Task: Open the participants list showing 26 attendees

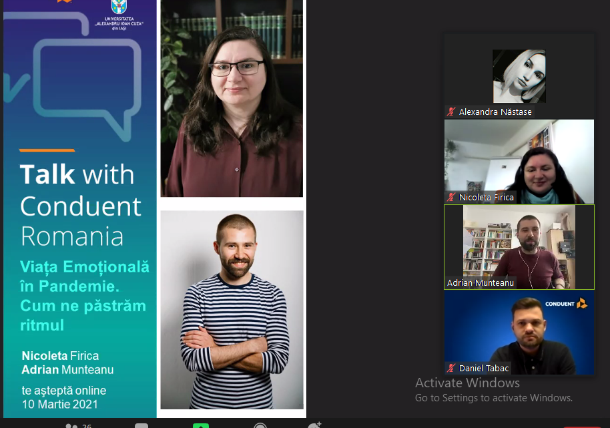Action: tap(79, 425)
